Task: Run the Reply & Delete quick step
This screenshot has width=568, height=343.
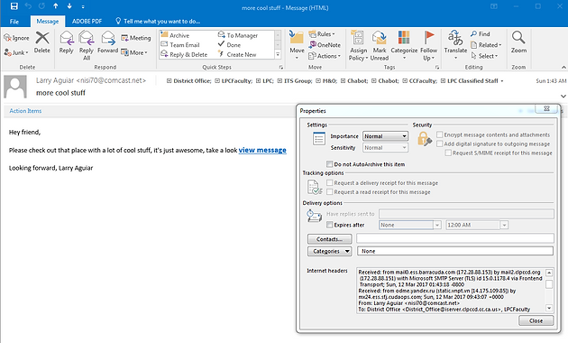Action: pos(184,54)
